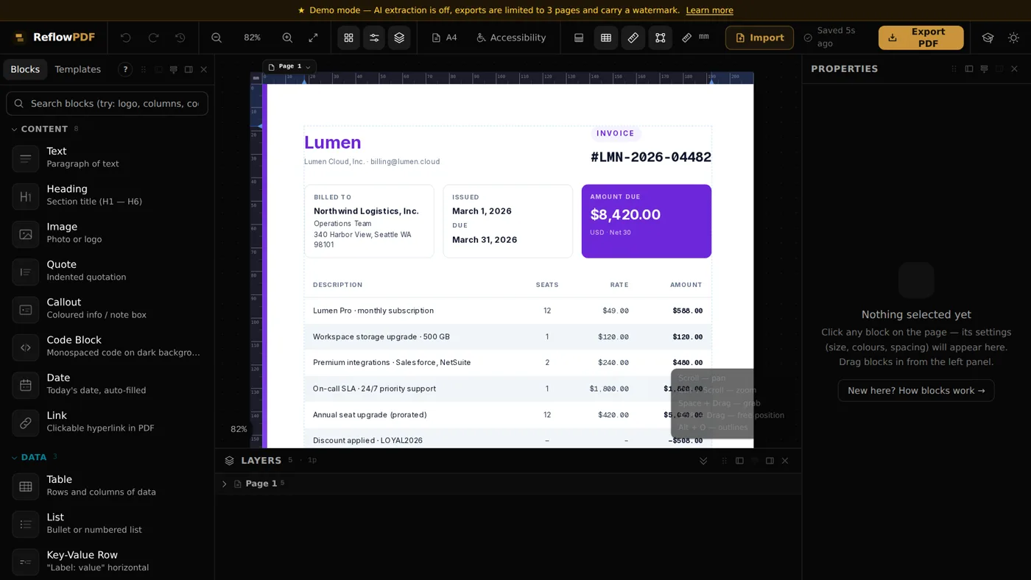
Task: Click the INVOICE pill label
Action: [616, 133]
